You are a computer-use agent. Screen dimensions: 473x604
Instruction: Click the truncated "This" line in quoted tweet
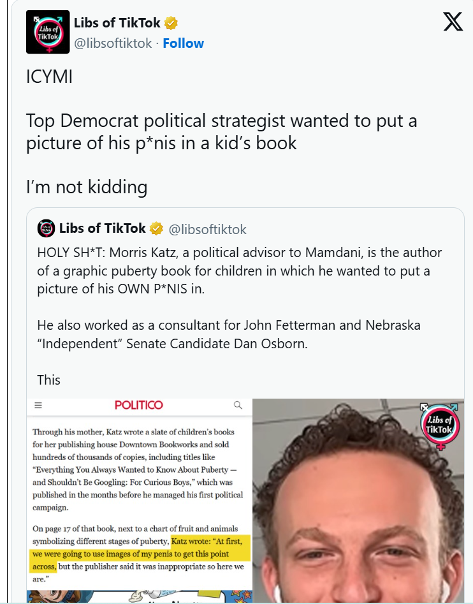point(49,379)
